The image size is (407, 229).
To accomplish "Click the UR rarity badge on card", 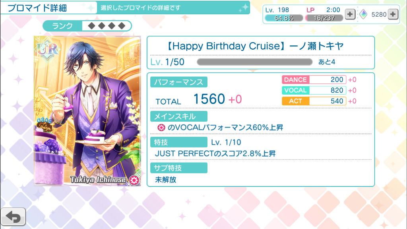I will tap(48, 49).
